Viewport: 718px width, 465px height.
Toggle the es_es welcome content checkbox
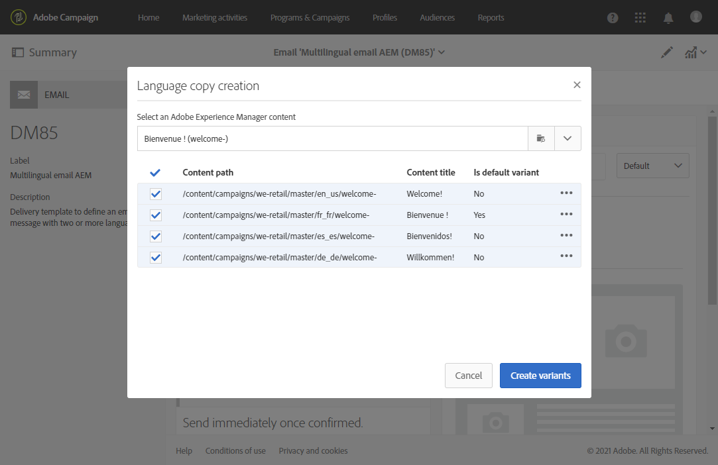pos(156,236)
